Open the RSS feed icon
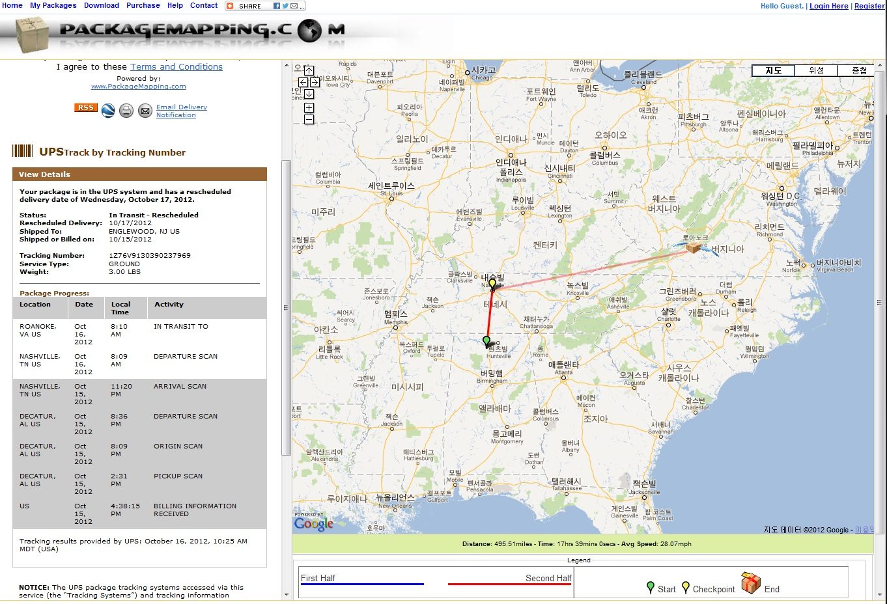This screenshot has height=604, width=887. click(86, 107)
